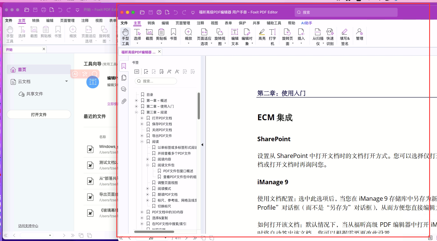
Task: Focus the 搜索 field in the user manual title bar
Action: [x=346, y=12]
